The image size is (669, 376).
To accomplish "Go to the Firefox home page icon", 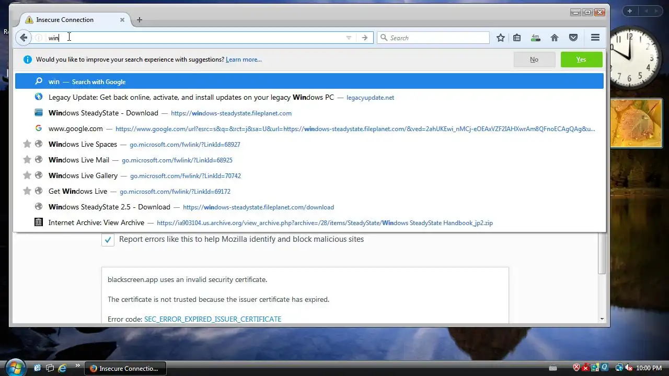I will click(x=555, y=38).
